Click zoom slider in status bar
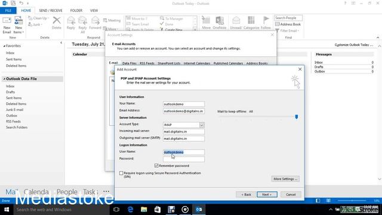This screenshot has width=382, height=215. pos(352,201)
